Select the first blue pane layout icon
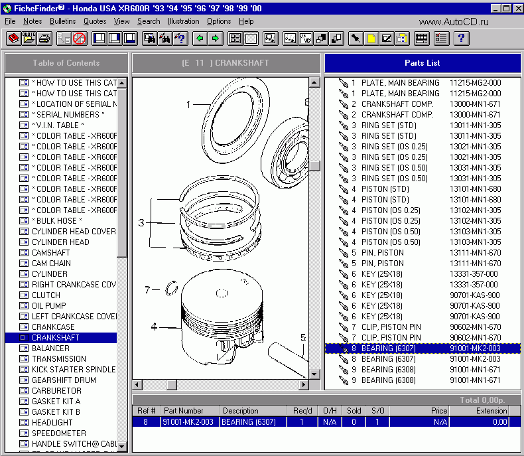 point(99,38)
